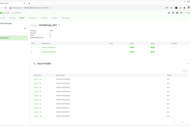
Task: Open the Dev01 host link
Action: click(36, 79)
